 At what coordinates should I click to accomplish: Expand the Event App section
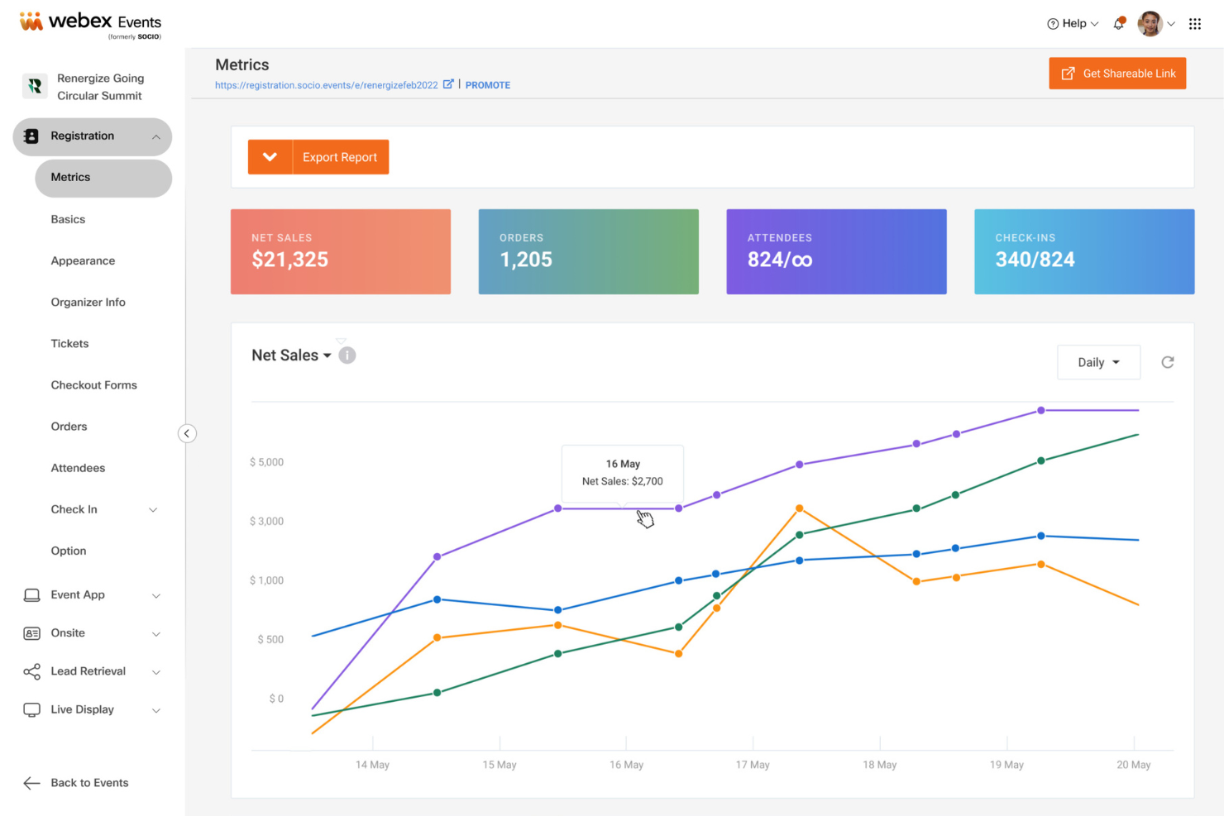(155, 595)
